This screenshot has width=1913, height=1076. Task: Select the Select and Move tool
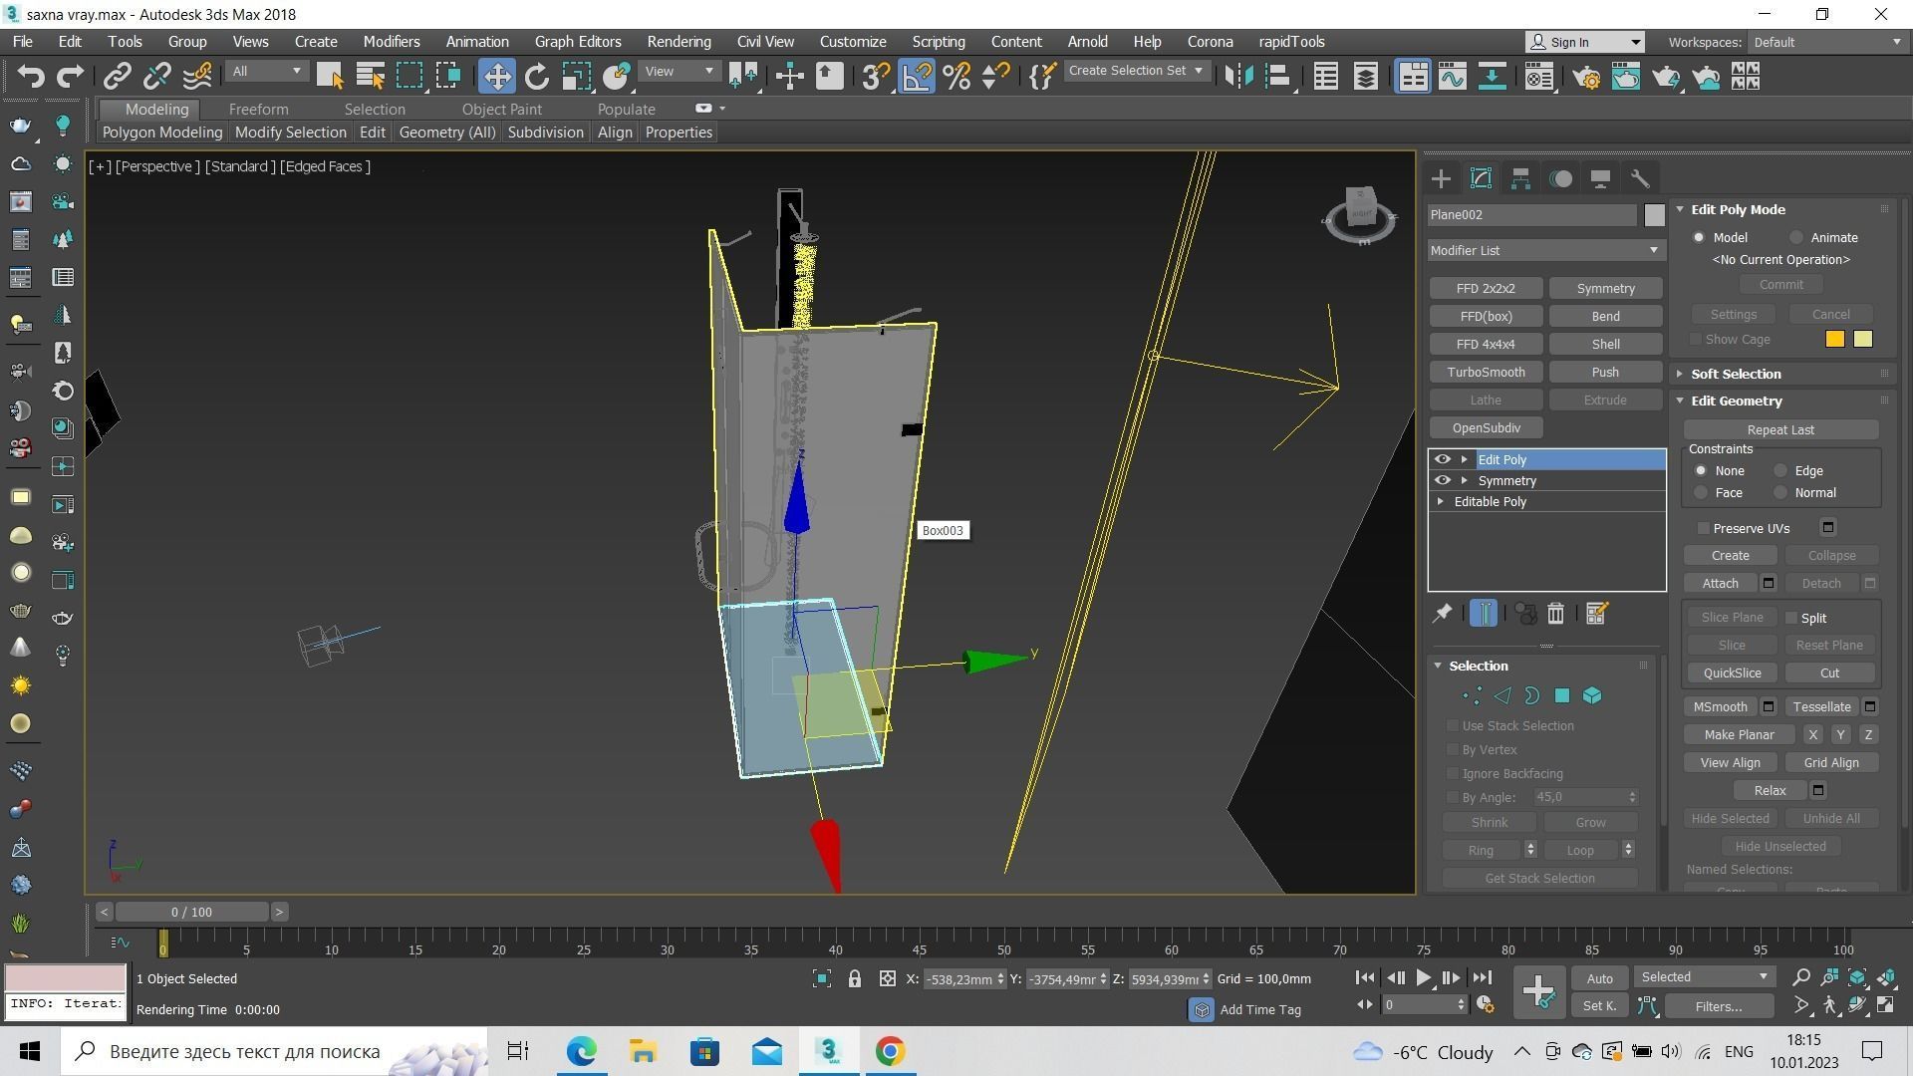496,77
